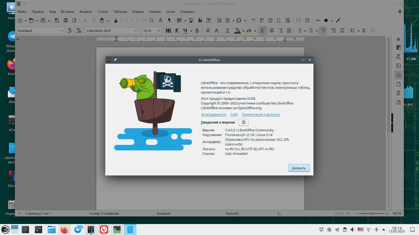Expand the line spacing dropdown arrow
Screen dimensions: 419x235
(x=358, y=31)
